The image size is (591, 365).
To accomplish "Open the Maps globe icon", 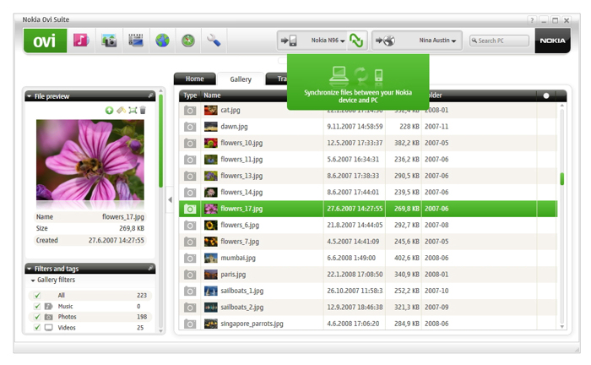I will point(162,40).
